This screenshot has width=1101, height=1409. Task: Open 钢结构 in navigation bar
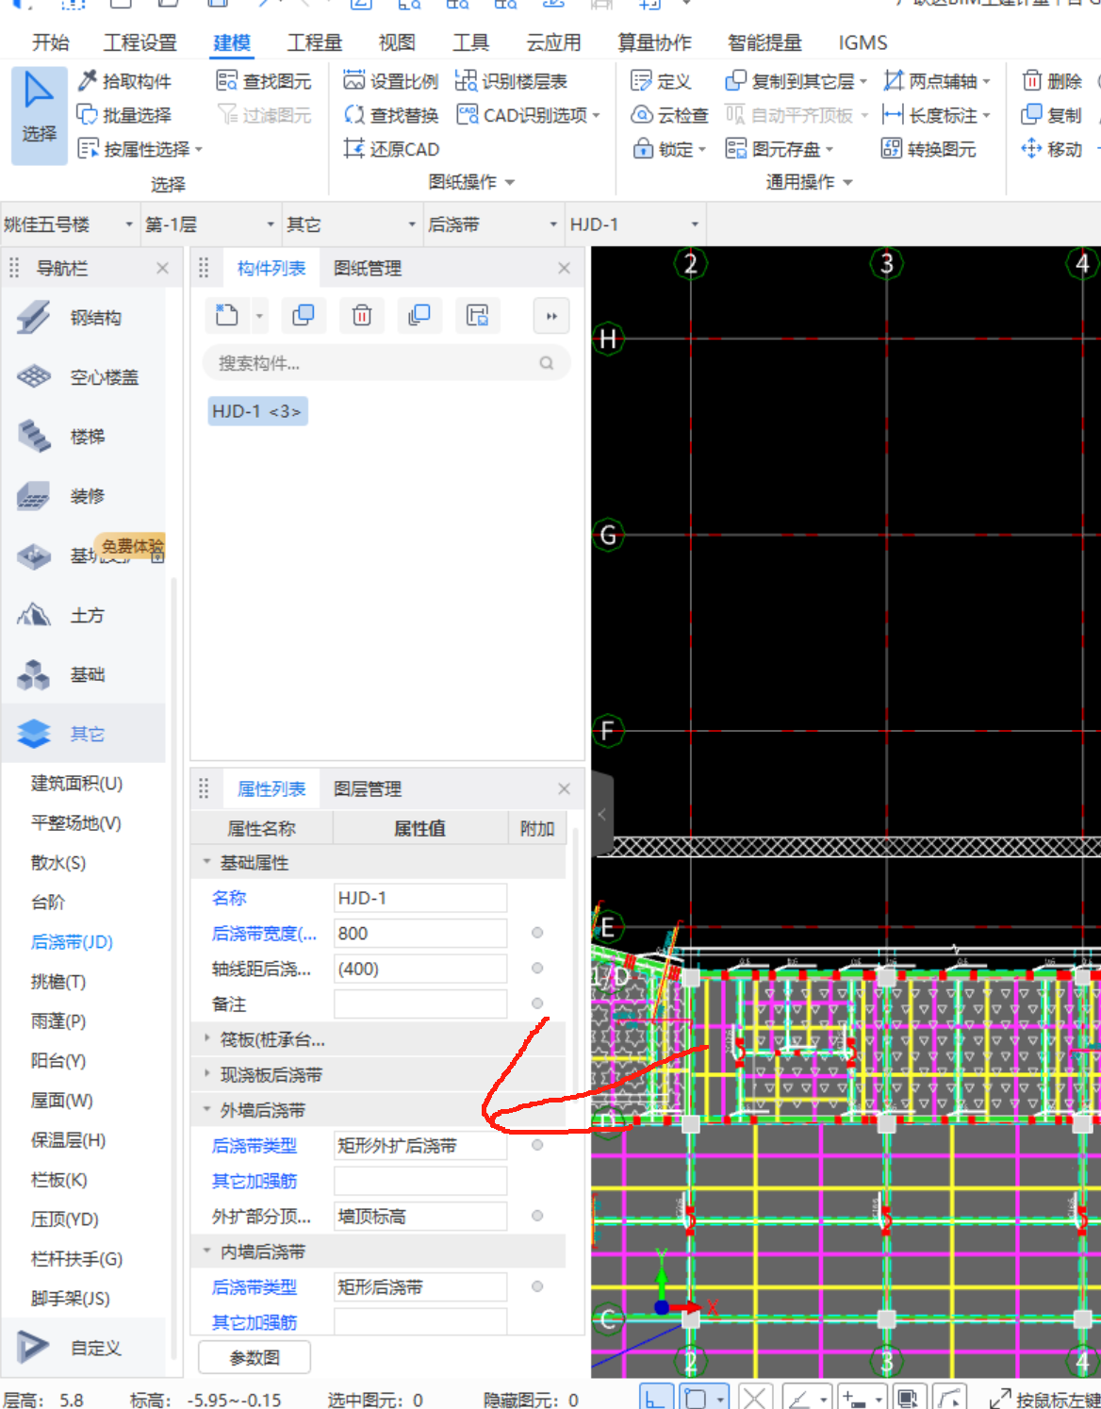[x=83, y=318]
